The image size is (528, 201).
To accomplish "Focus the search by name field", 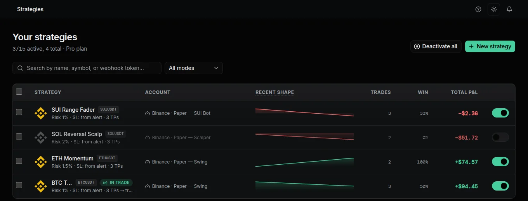I will point(87,68).
